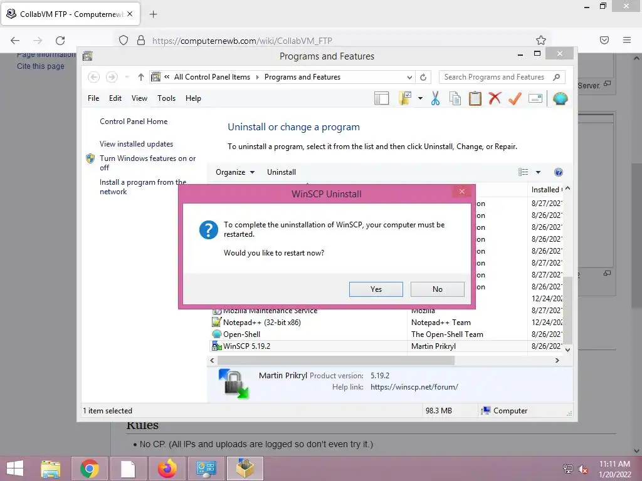Click the Move-to folder toolbar icon
Image resolution: width=642 pixels, height=481 pixels.
coord(405,98)
